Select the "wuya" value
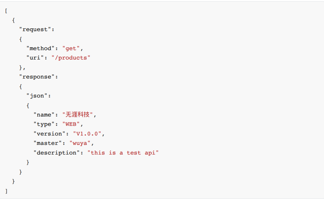Screen dimensions: 324x199 [80, 143]
